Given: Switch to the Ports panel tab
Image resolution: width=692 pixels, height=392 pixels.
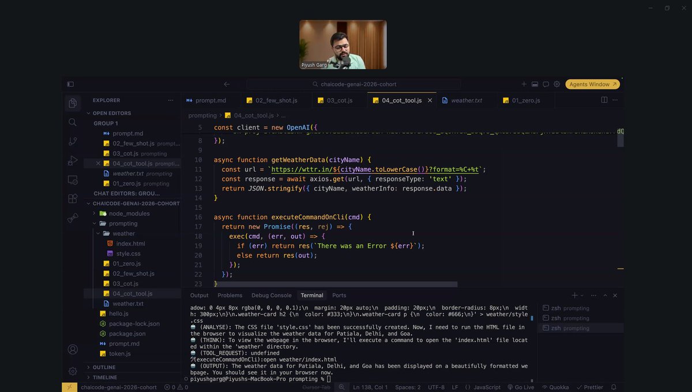Looking at the screenshot, I should pyautogui.click(x=339, y=295).
